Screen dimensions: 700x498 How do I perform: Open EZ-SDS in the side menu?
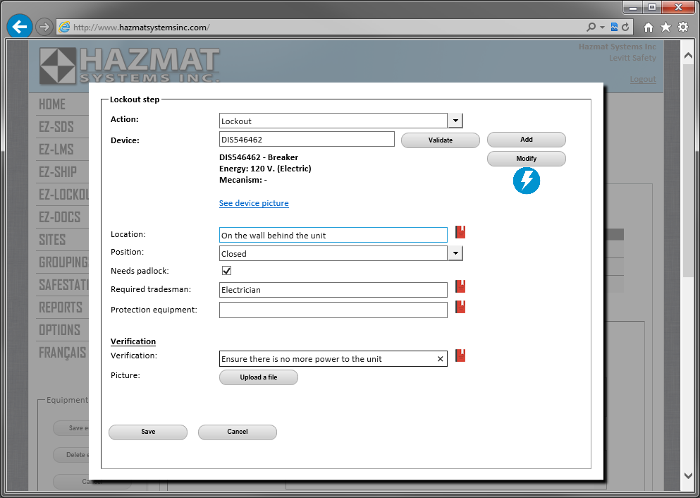click(x=56, y=127)
